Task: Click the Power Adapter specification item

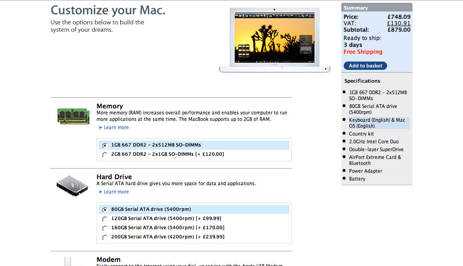Action: (366, 171)
